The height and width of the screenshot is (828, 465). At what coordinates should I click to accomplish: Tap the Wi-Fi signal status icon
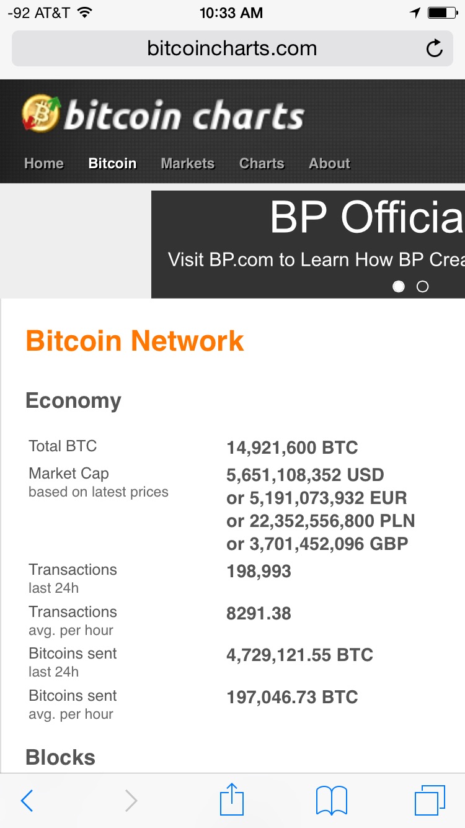pyautogui.click(x=85, y=12)
